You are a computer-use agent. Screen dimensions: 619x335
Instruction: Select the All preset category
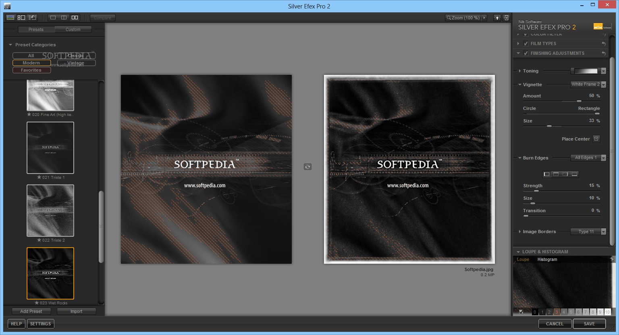click(31, 56)
